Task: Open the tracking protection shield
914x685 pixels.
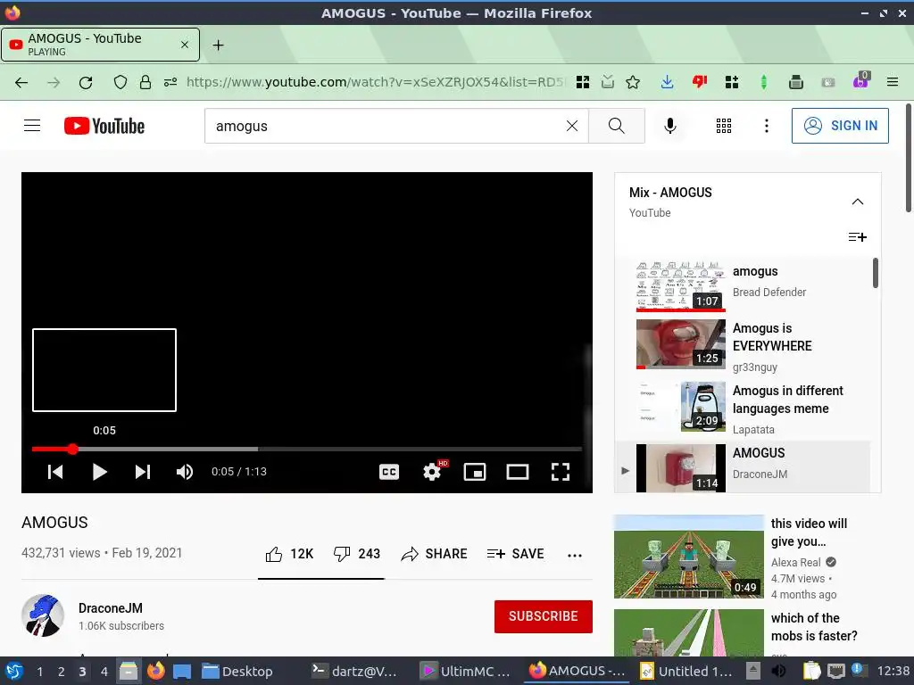Action: 120,82
